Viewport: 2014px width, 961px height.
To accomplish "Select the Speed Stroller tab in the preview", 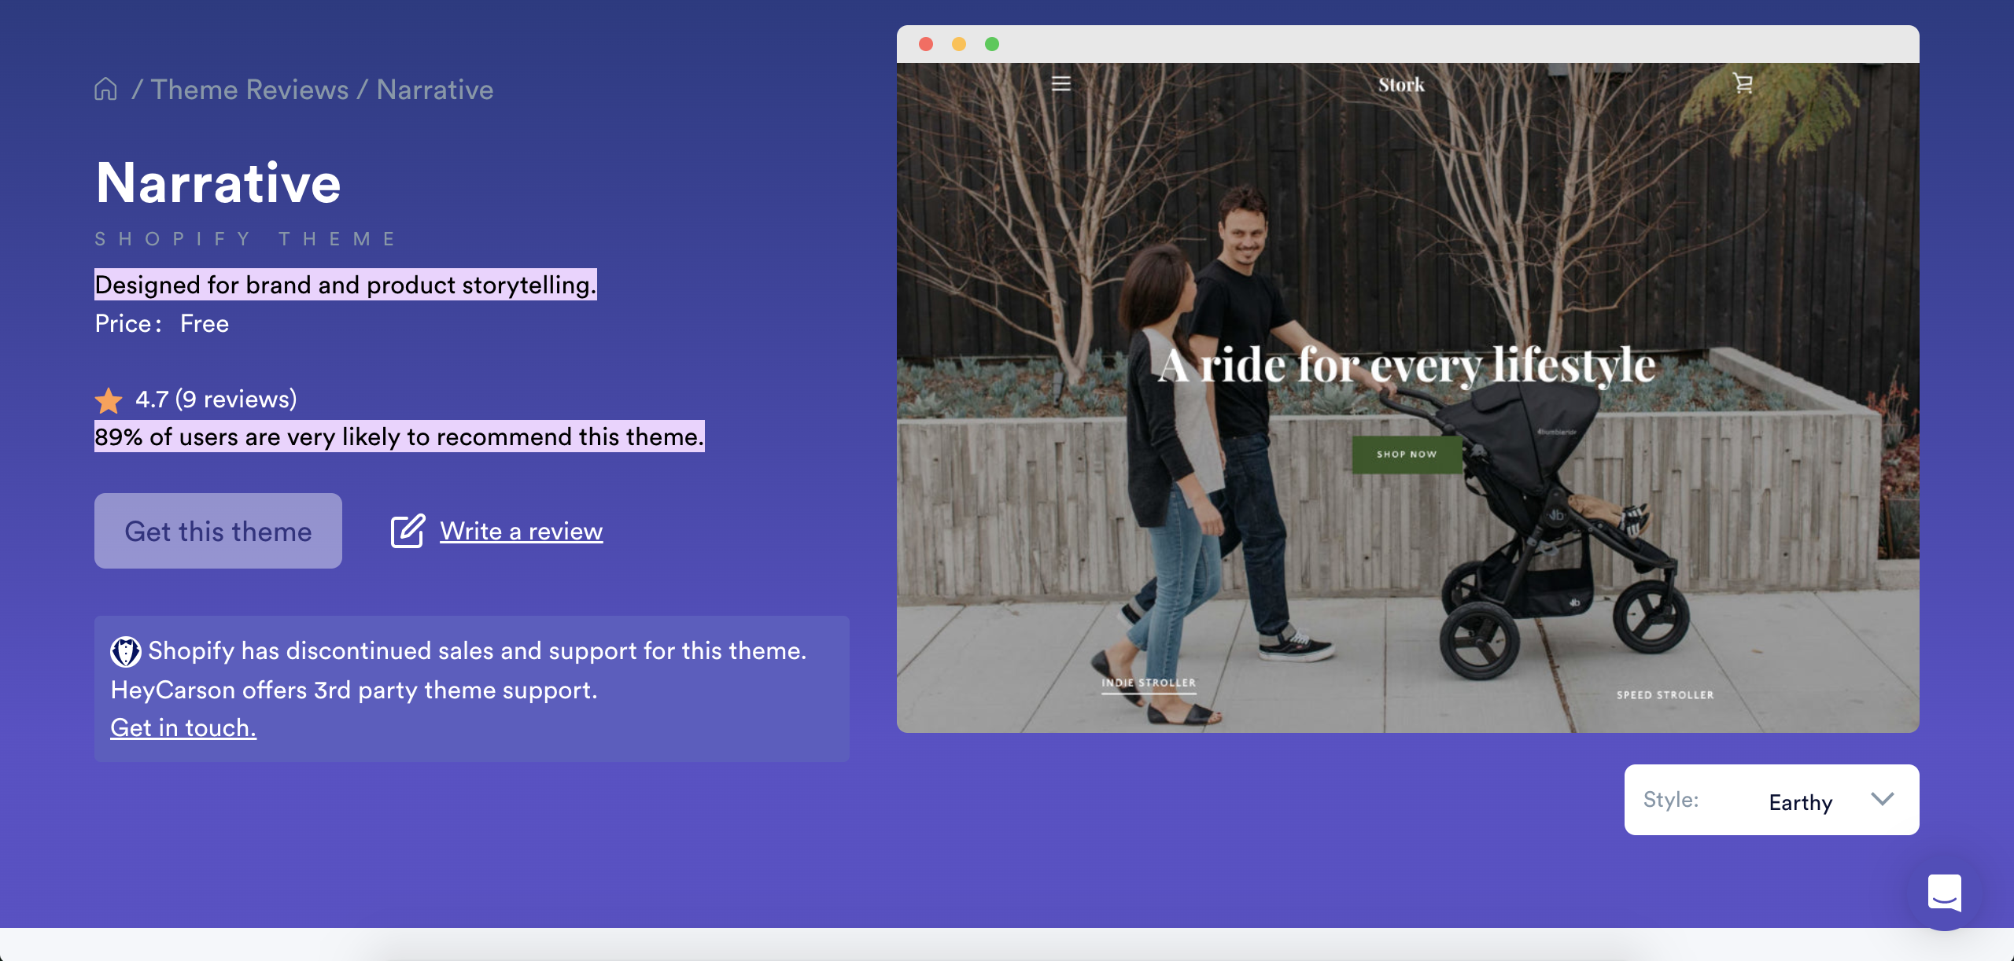I will [x=1665, y=694].
